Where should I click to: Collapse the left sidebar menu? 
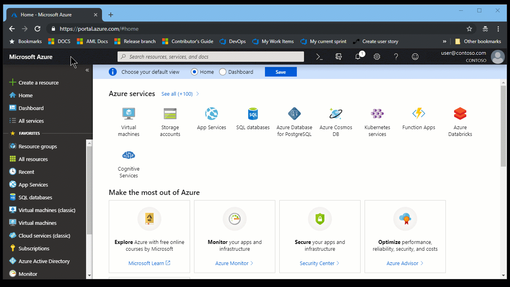87,70
